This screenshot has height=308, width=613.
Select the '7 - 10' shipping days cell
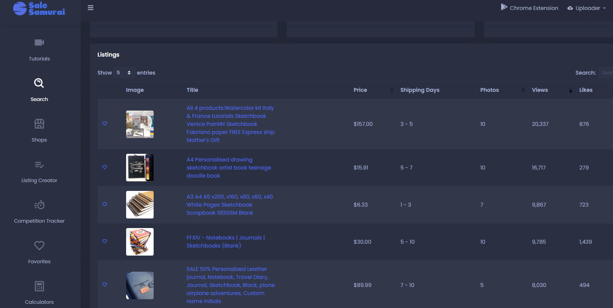[x=407, y=285]
